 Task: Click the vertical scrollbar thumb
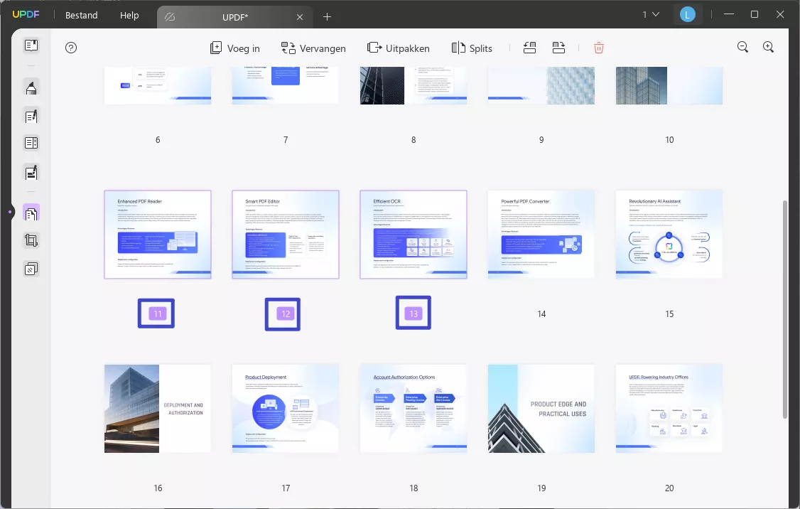coord(785,309)
